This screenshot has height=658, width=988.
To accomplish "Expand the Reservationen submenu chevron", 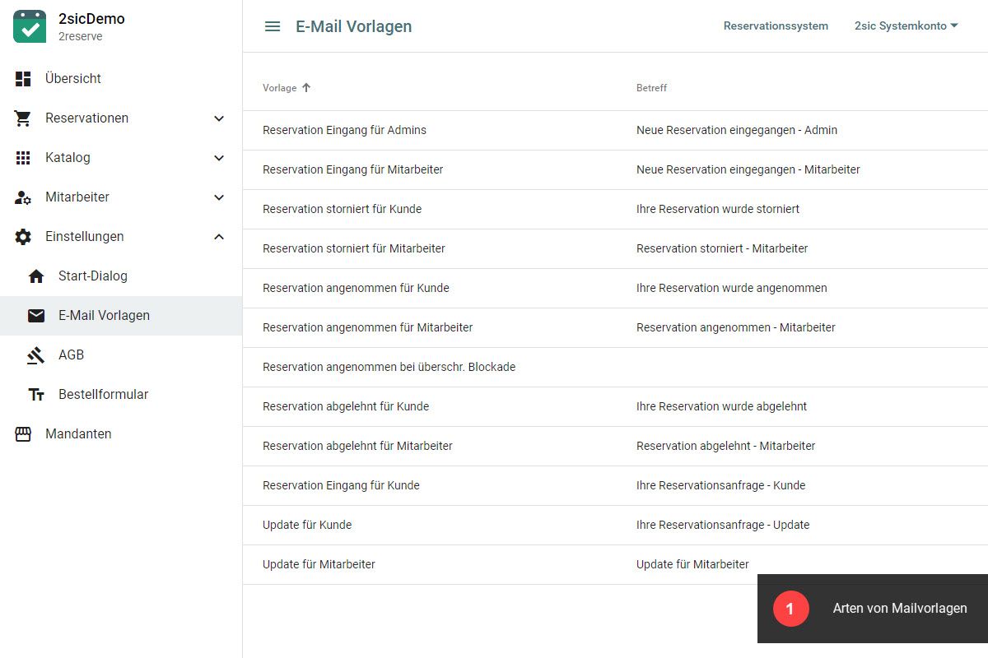I will click(219, 118).
